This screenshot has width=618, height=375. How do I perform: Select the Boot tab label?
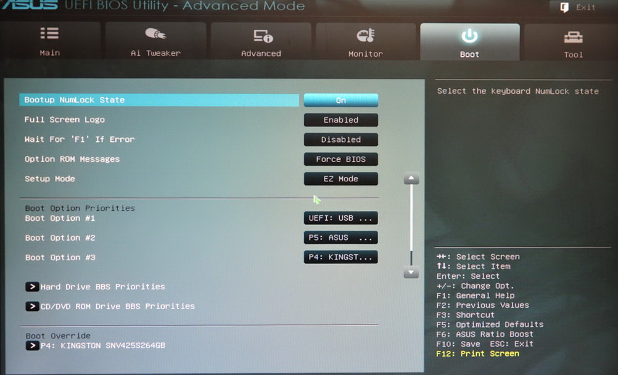pos(469,54)
